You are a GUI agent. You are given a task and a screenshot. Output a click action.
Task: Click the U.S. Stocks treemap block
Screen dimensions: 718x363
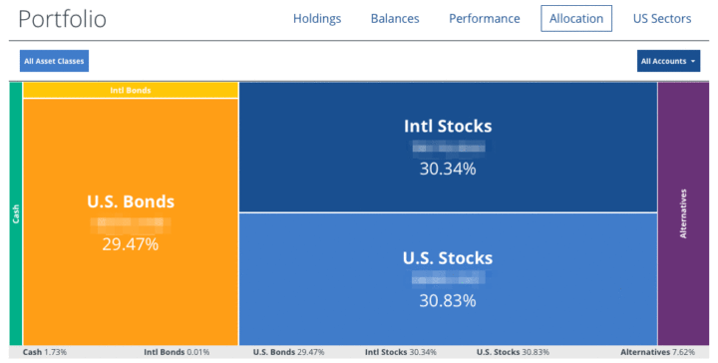pyautogui.click(x=448, y=279)
